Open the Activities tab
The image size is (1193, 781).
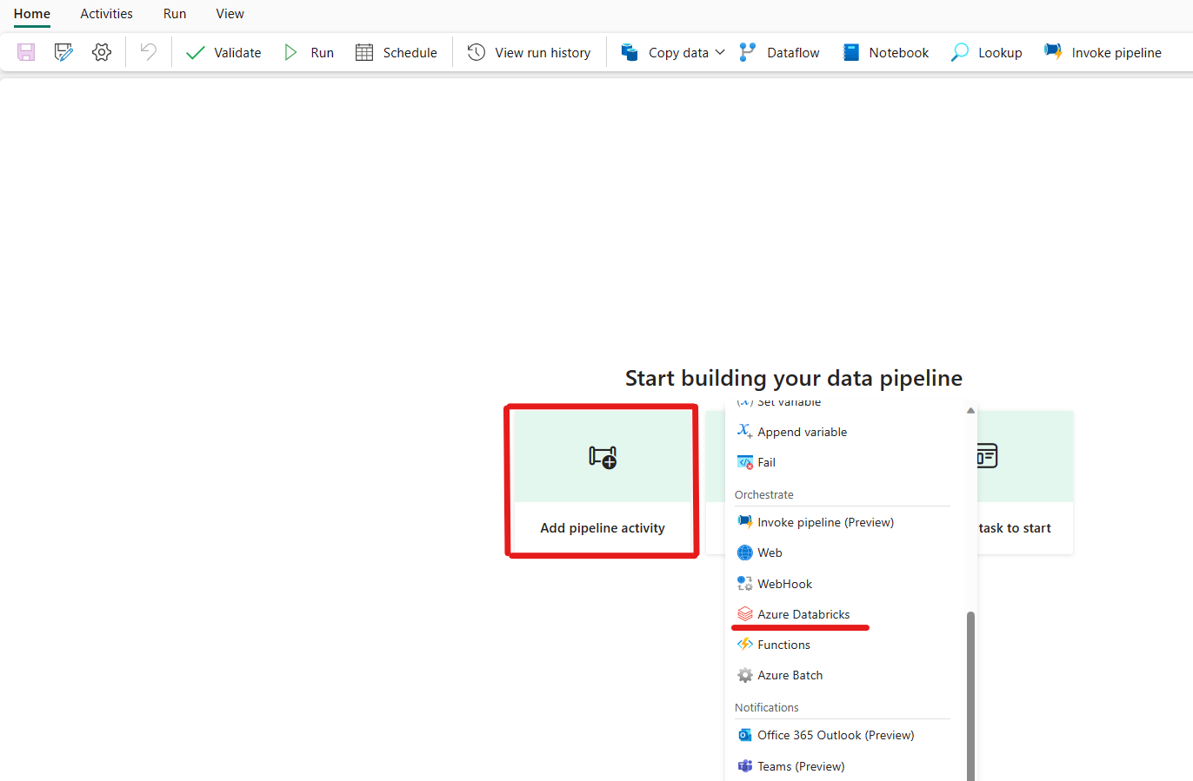point(107,14)
